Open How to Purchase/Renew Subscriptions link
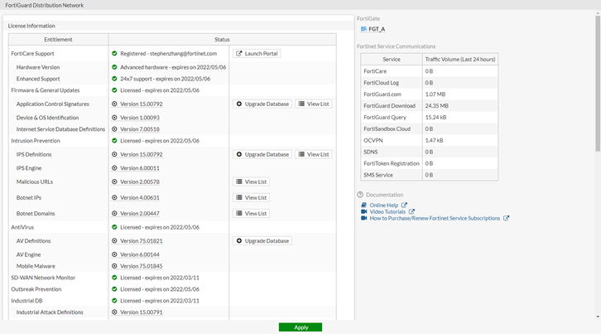Viewport: 601px width, 334px height. 435,218
